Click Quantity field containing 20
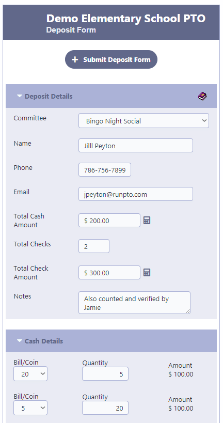This screenshot has height=423, width=223. point(105,408)
